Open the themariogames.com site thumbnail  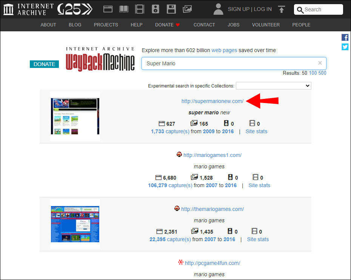pyautogui.click(x=75, y=224)
